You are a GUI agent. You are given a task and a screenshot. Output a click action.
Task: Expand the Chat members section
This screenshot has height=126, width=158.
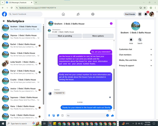(136, 55)
